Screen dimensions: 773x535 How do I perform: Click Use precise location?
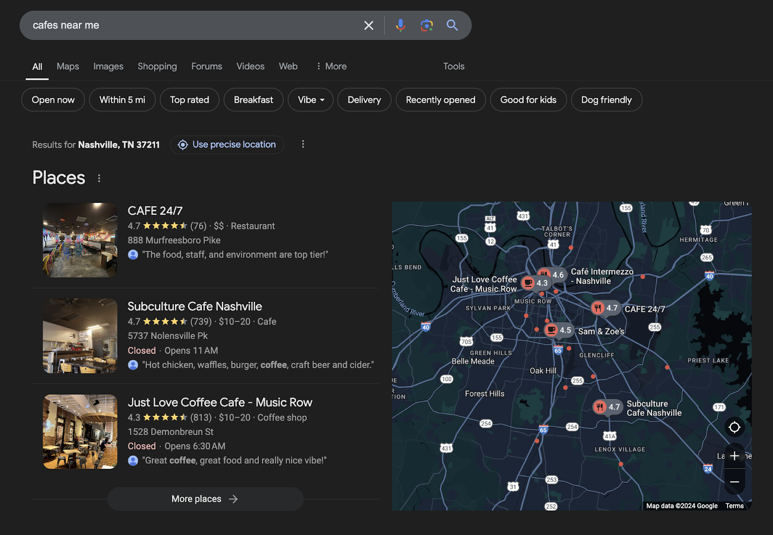point(227,144)
